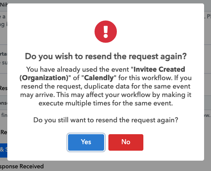Click the red exclamation warning icon
The image size is (211, 171).
[x=106, y=31]
